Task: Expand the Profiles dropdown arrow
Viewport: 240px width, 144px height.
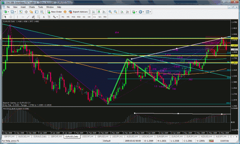Action: coord(15,12)
